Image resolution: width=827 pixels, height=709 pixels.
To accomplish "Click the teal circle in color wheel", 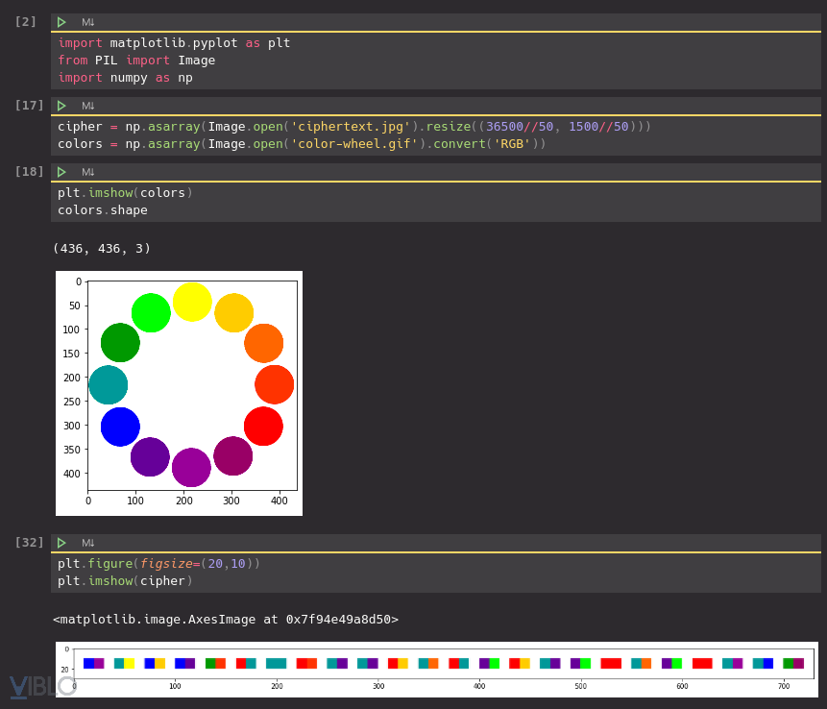I will (x=109, y=385).
